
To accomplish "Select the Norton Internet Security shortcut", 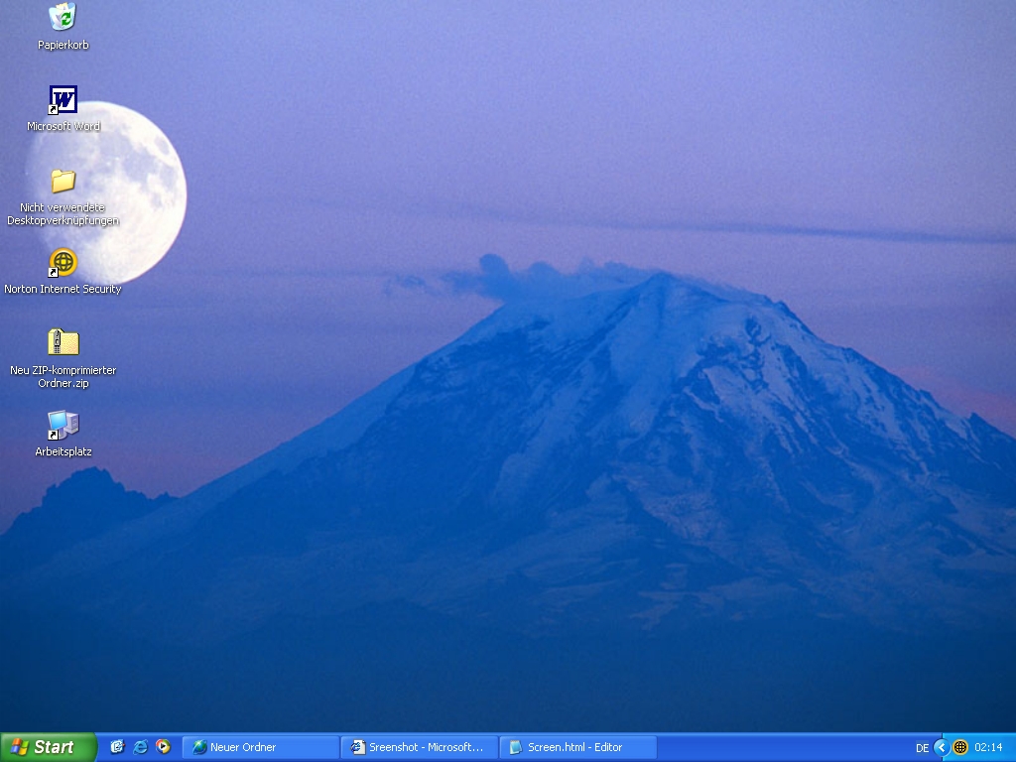I will (x=63, y=271).
